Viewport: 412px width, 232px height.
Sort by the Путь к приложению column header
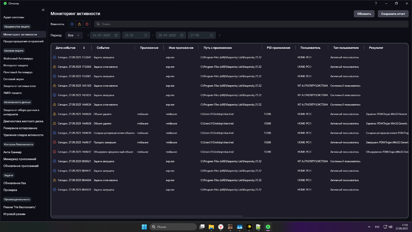coord(218,48)
